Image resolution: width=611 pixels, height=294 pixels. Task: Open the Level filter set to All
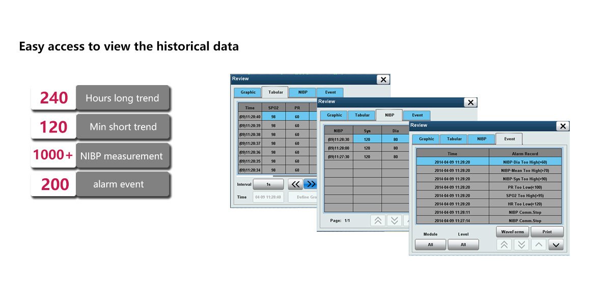coord(463,245)
